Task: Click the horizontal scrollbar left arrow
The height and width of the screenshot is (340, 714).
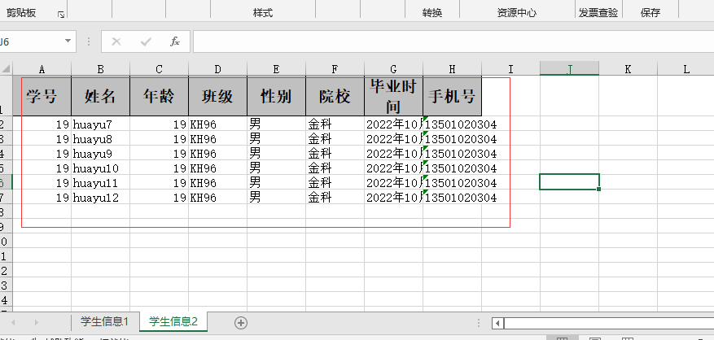Action: coord(497,323)
